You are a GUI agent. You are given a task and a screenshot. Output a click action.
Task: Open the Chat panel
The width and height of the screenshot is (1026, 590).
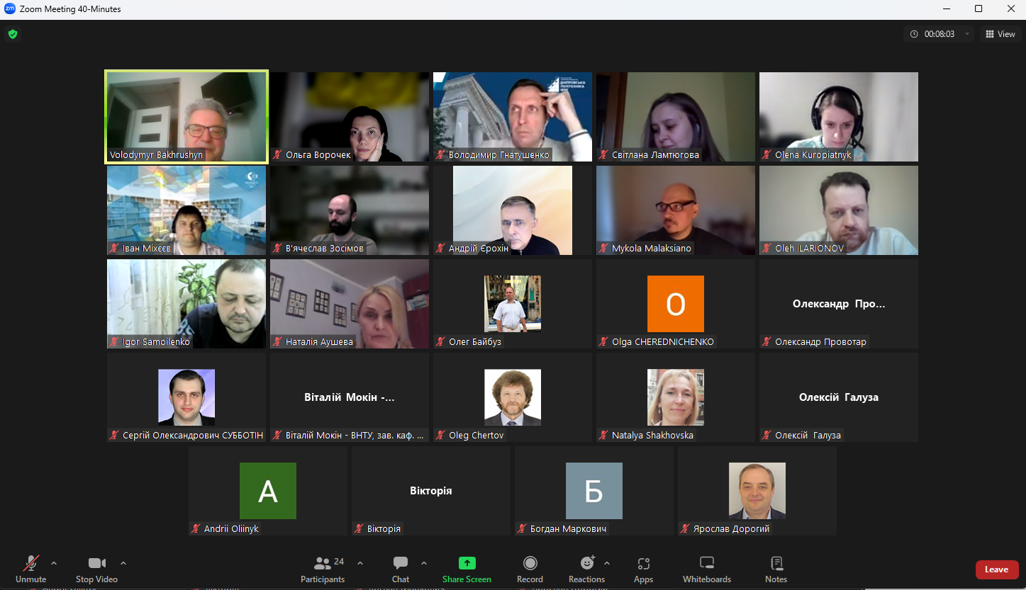pos(401,569)
